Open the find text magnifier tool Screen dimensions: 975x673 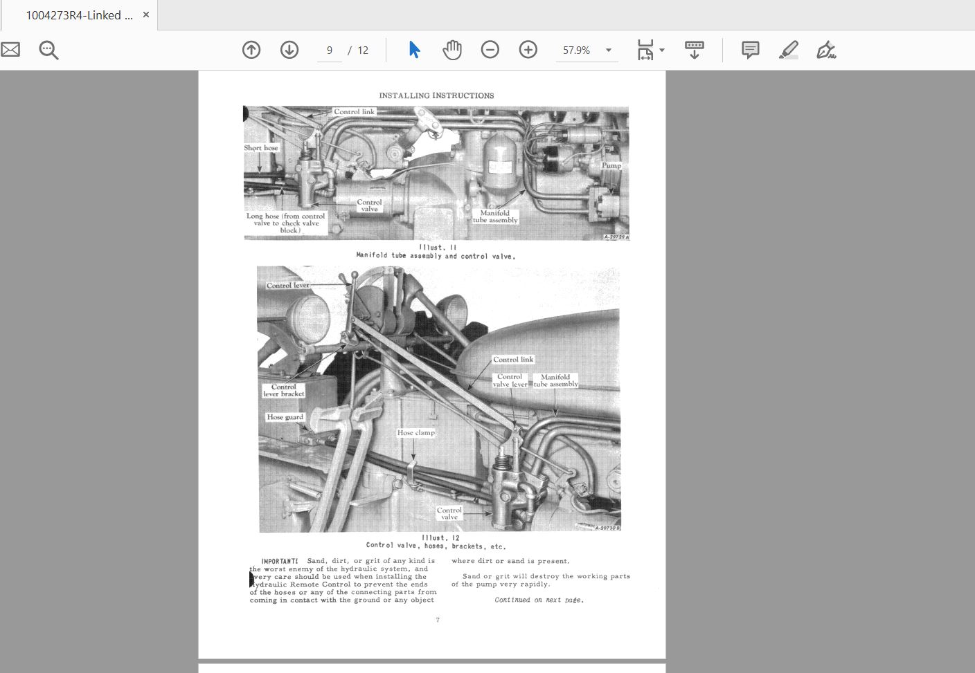pyautogui.click(x=48, y=50)
